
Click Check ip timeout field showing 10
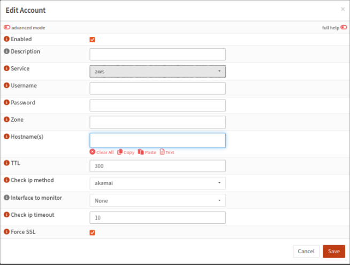tap(157, 218)
